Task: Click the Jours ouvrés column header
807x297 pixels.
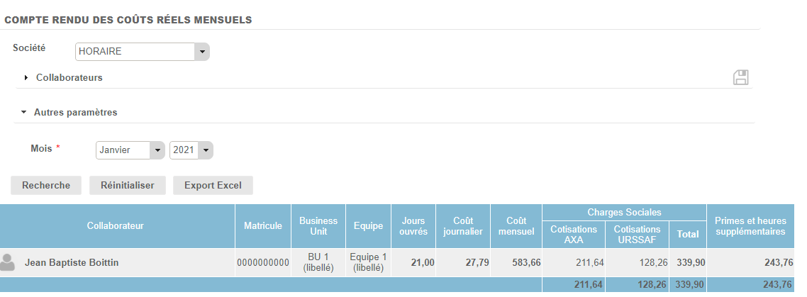Action: pyautogui.click(x=413, y=226)
